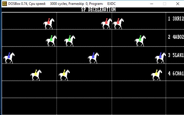184x115 pixels.
Task: Click the middle yellow jockey horse in lane 4
Action: (64, 75)
